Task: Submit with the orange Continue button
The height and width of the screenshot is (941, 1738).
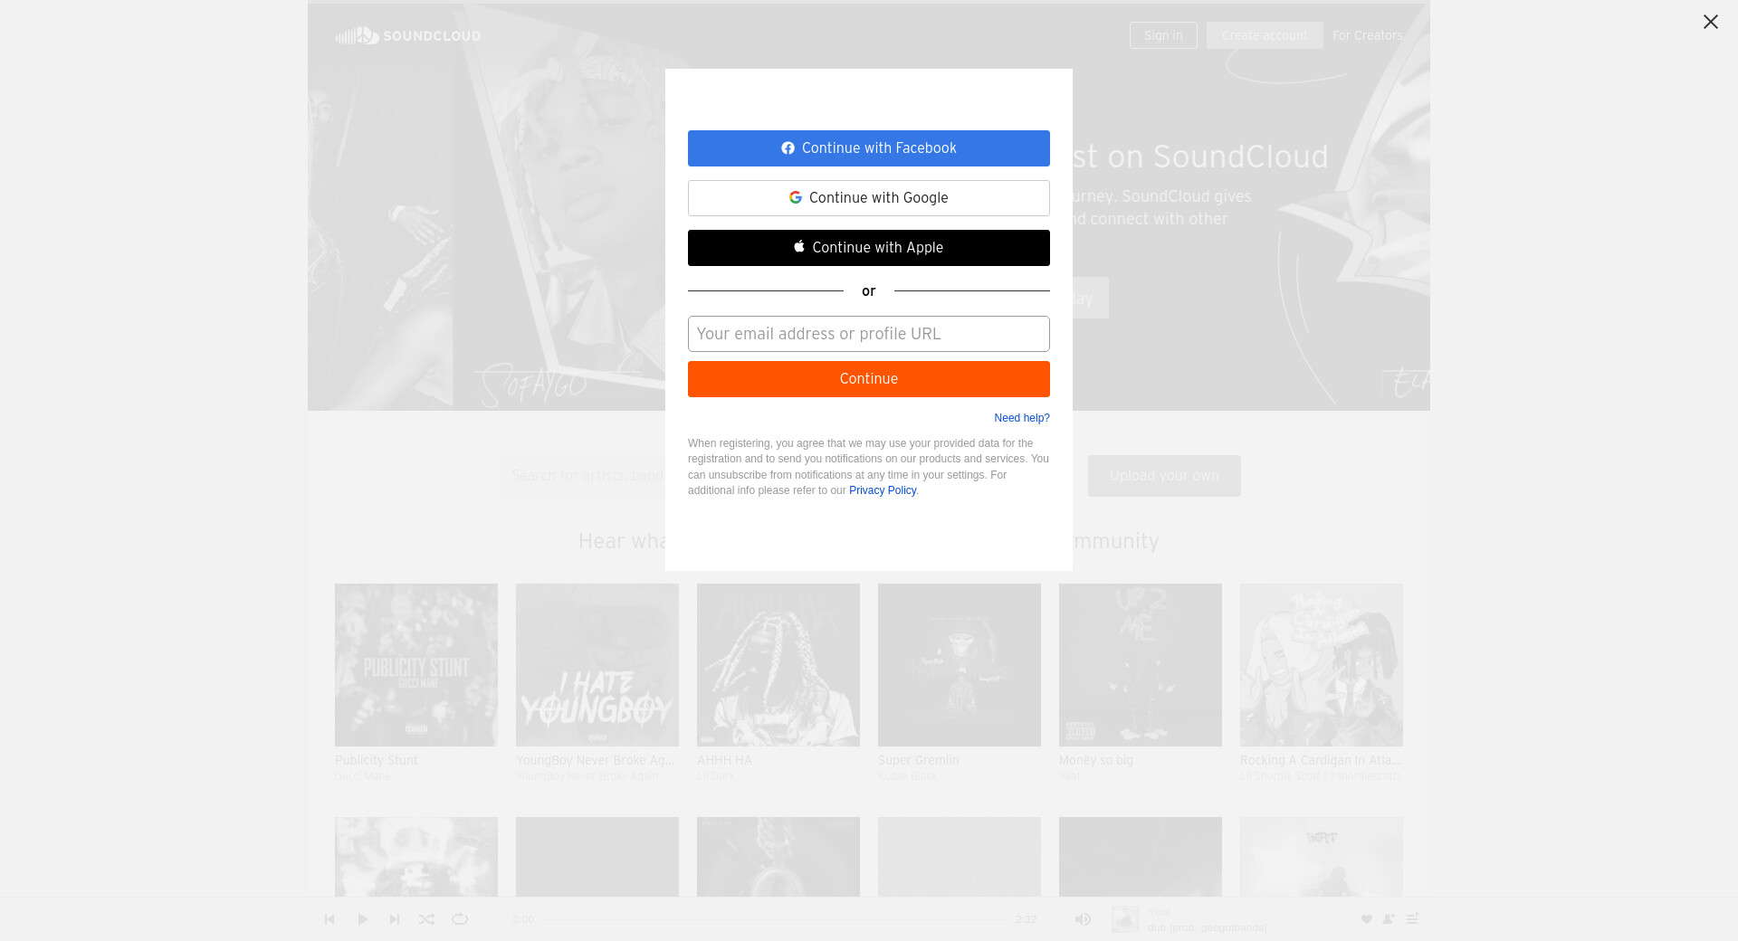Action: 869,379
